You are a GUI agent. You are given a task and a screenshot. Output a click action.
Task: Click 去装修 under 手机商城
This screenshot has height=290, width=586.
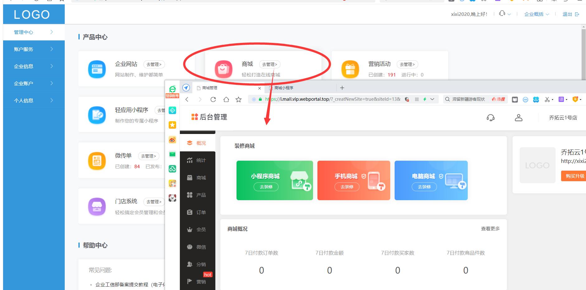pyautogui.click(x=347, y=187)
